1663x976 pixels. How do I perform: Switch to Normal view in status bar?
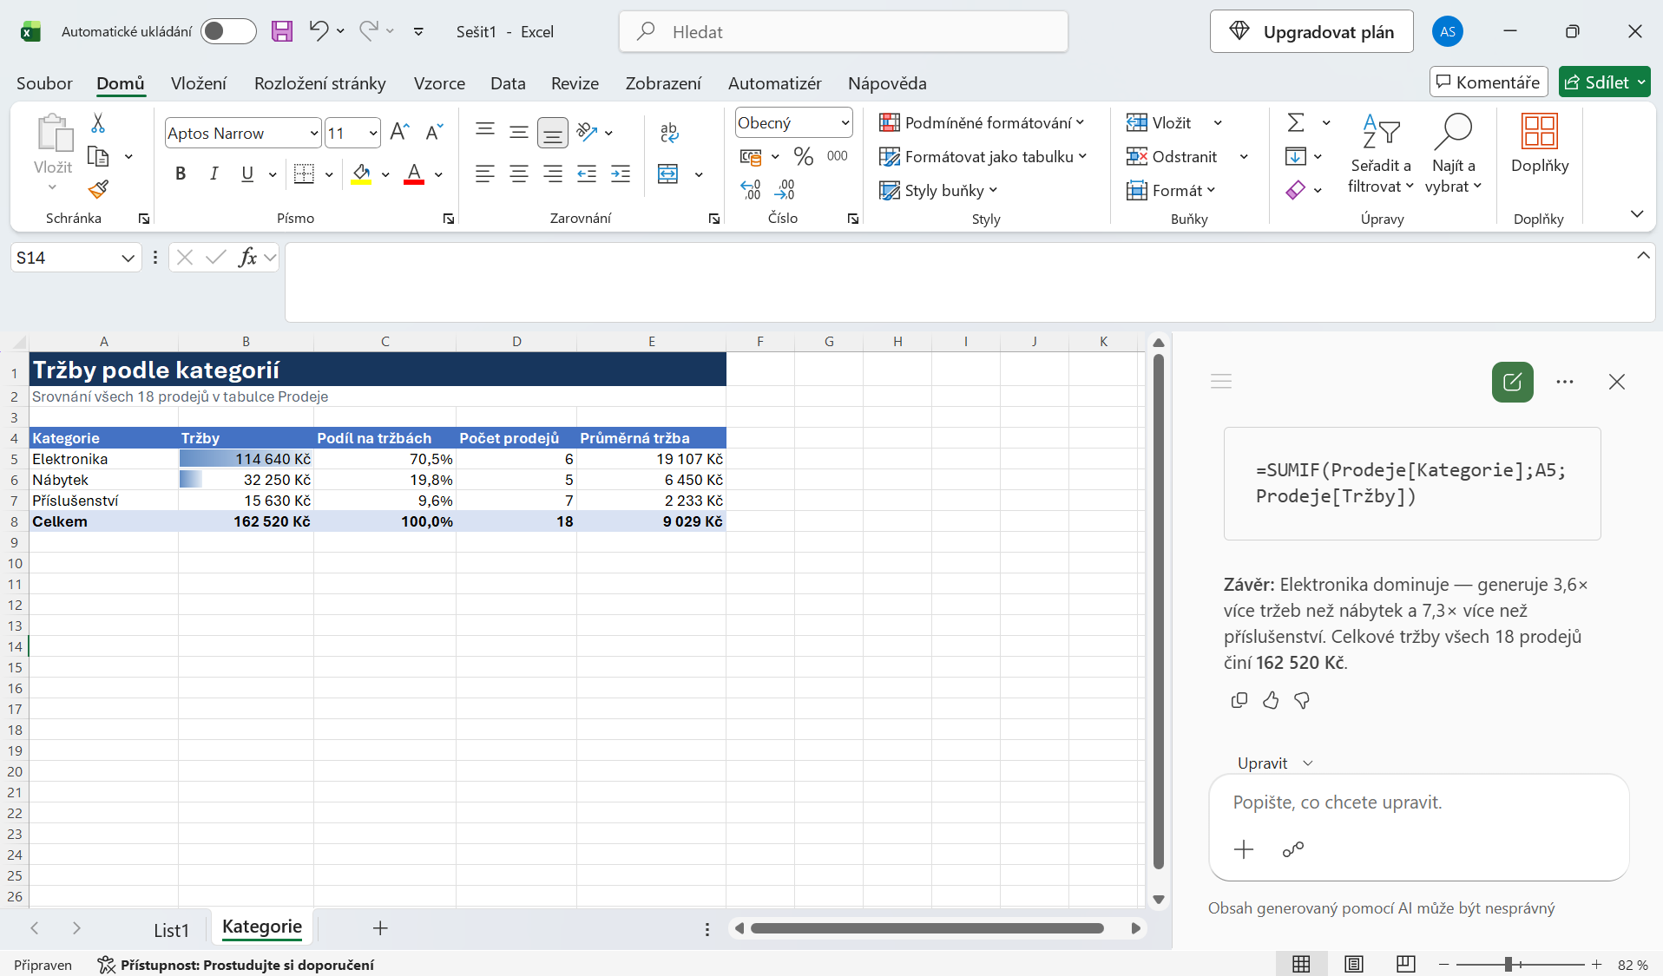pos(1301,964)
